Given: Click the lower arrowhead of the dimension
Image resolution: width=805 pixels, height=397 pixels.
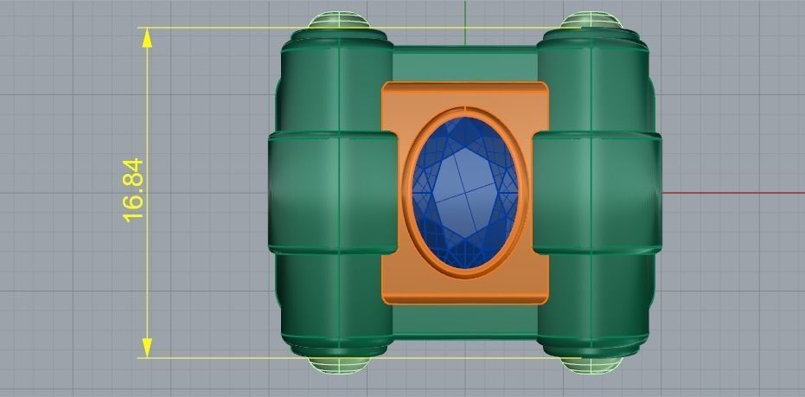Looking at the screenshot, I should [x=147, y=348].
